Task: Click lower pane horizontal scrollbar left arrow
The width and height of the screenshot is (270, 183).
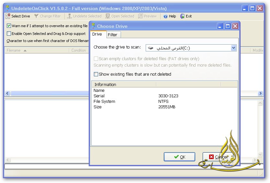Action: 7,160
